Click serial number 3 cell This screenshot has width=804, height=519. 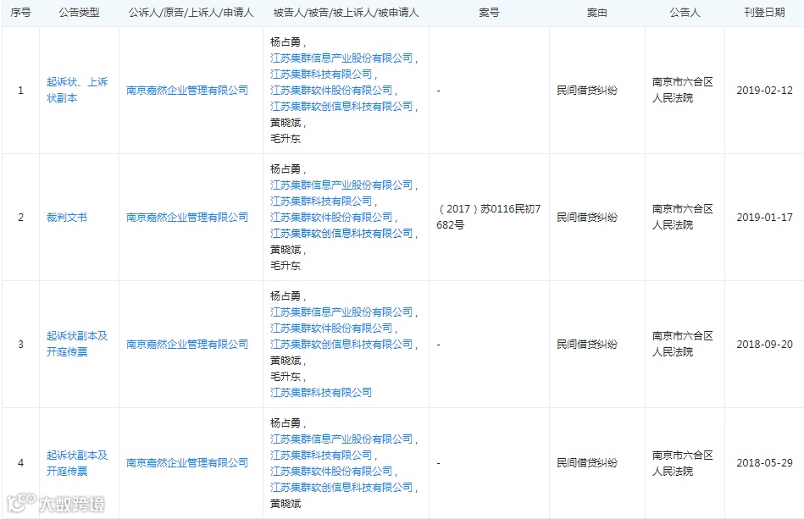(20, 345)
